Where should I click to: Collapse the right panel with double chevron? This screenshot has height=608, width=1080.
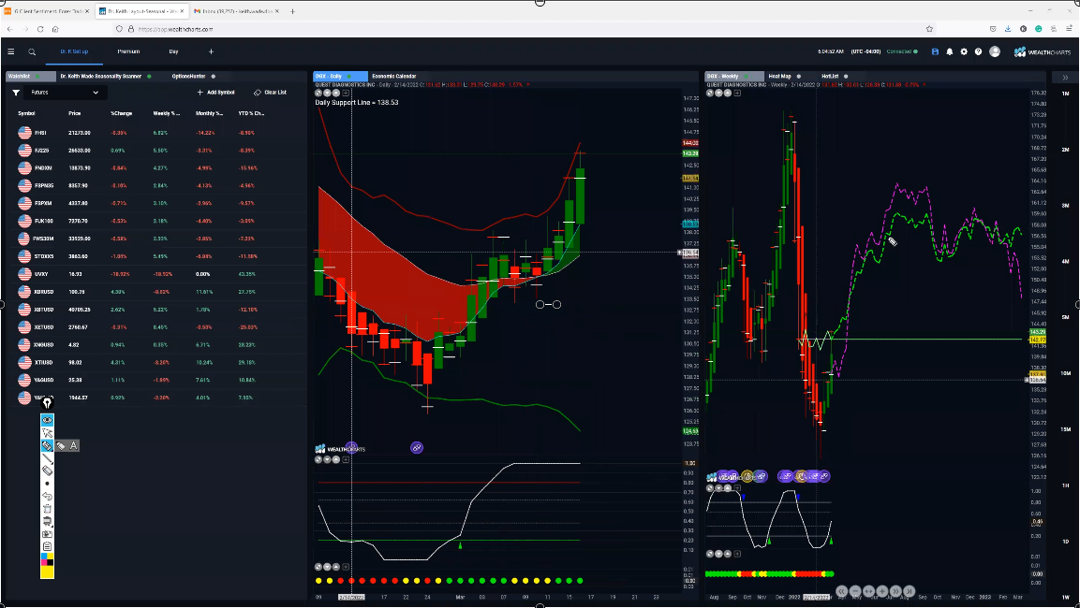click(x=1065, y=77)
